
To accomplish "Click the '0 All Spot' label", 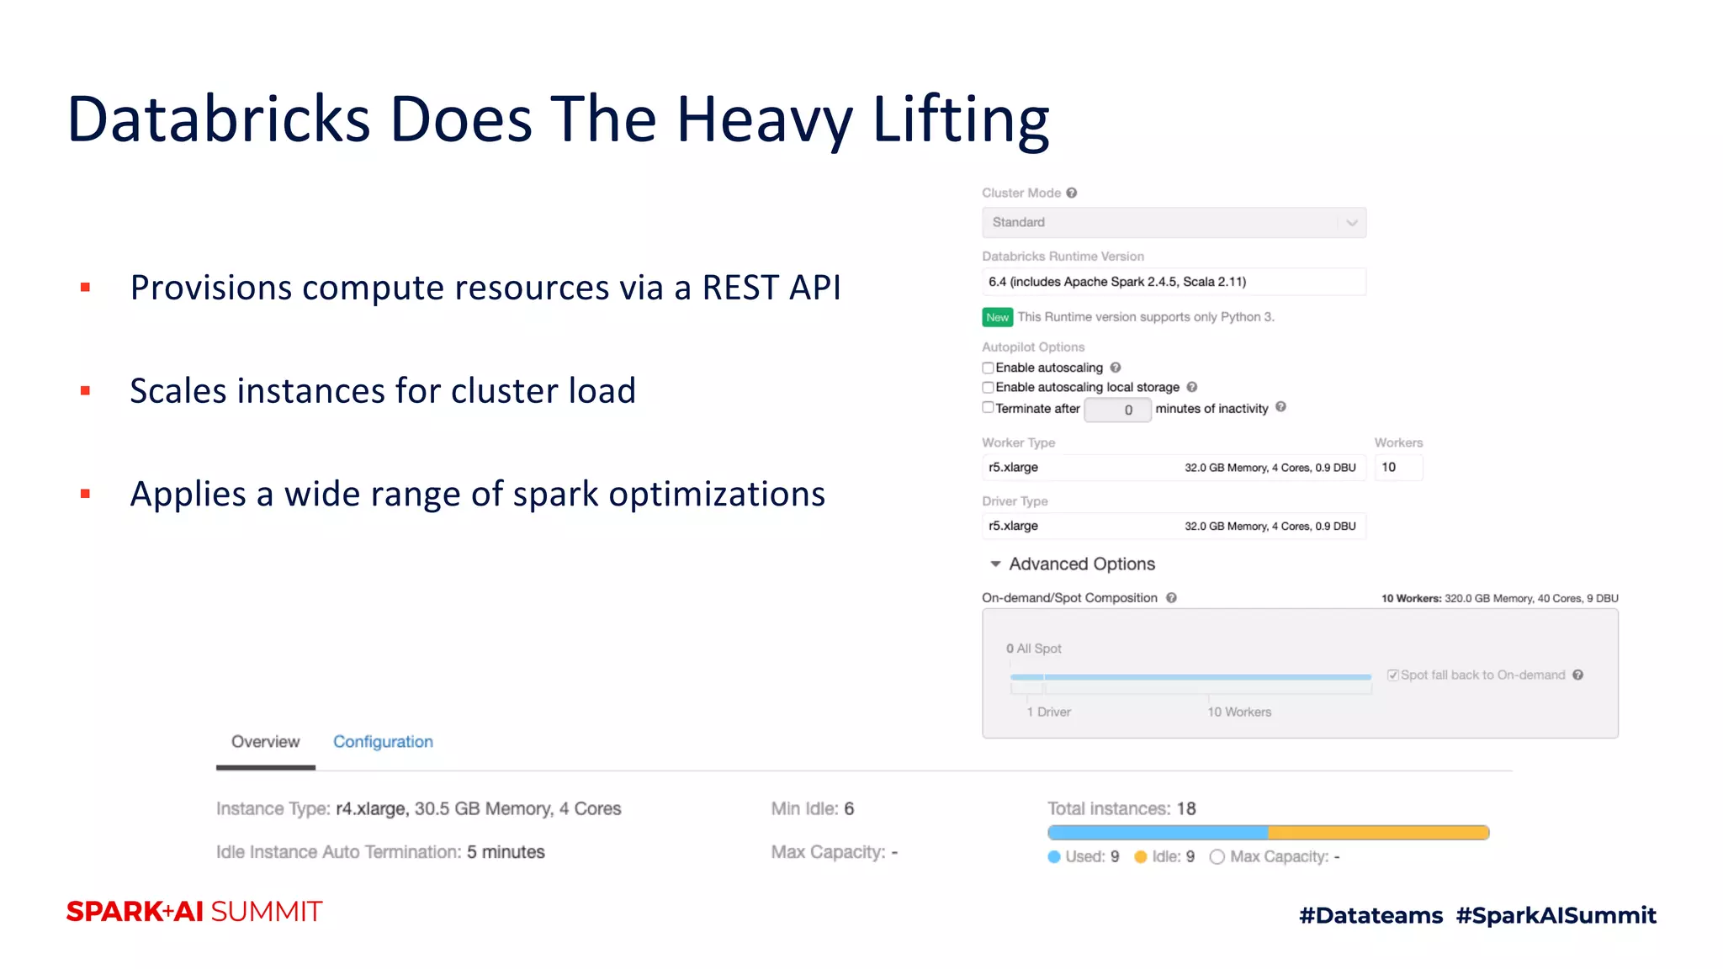I will (1034, 649).
